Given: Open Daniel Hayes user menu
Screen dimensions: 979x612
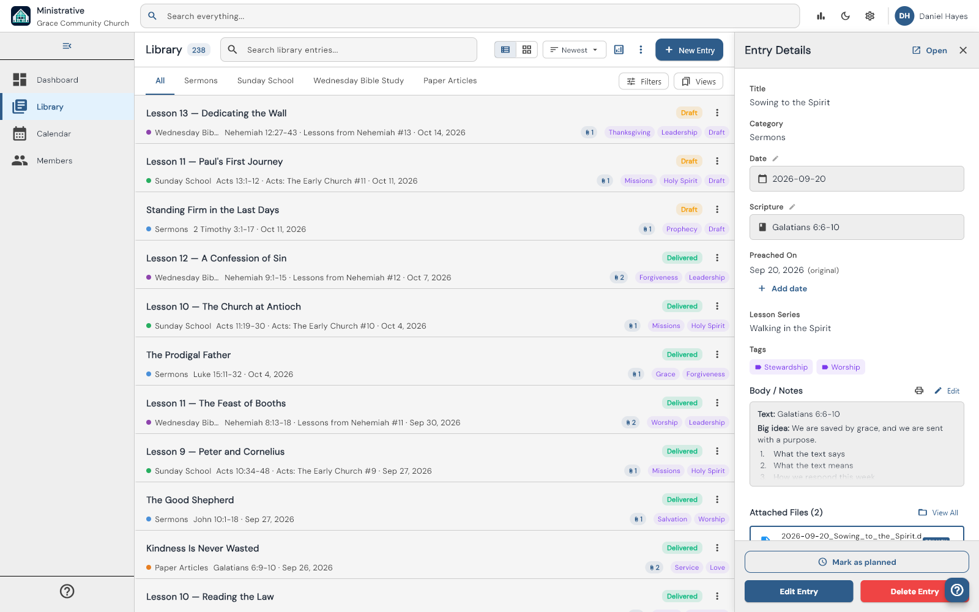Looking at the screenshot, I should (931, 16).
